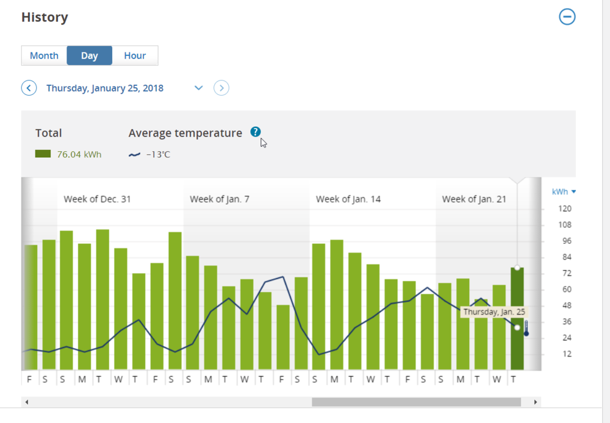Click the green Total color swatch
Viewport: 610px width, 423px height.
coord(43,154)
